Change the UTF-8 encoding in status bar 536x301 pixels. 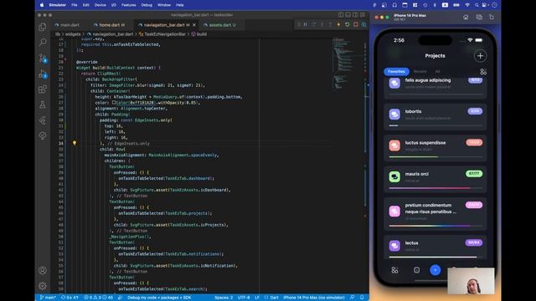click(244, 298)
